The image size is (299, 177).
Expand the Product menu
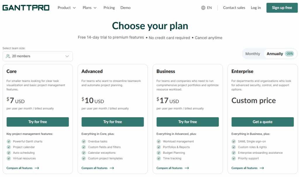click(x=67, y=8)
